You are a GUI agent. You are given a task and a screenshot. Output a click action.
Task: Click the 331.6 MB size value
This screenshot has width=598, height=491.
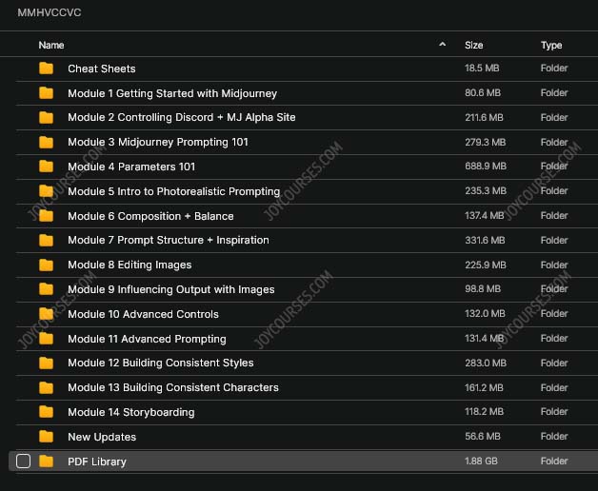485,240
